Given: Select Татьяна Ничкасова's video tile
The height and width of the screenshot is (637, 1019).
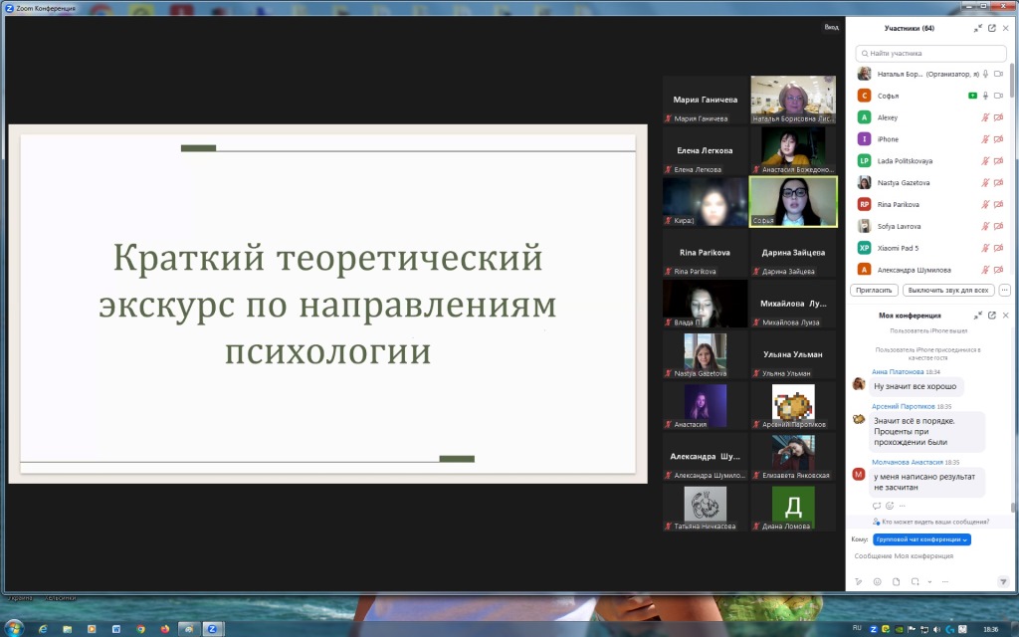Looking at the screenshot, I should coord(706,508).
